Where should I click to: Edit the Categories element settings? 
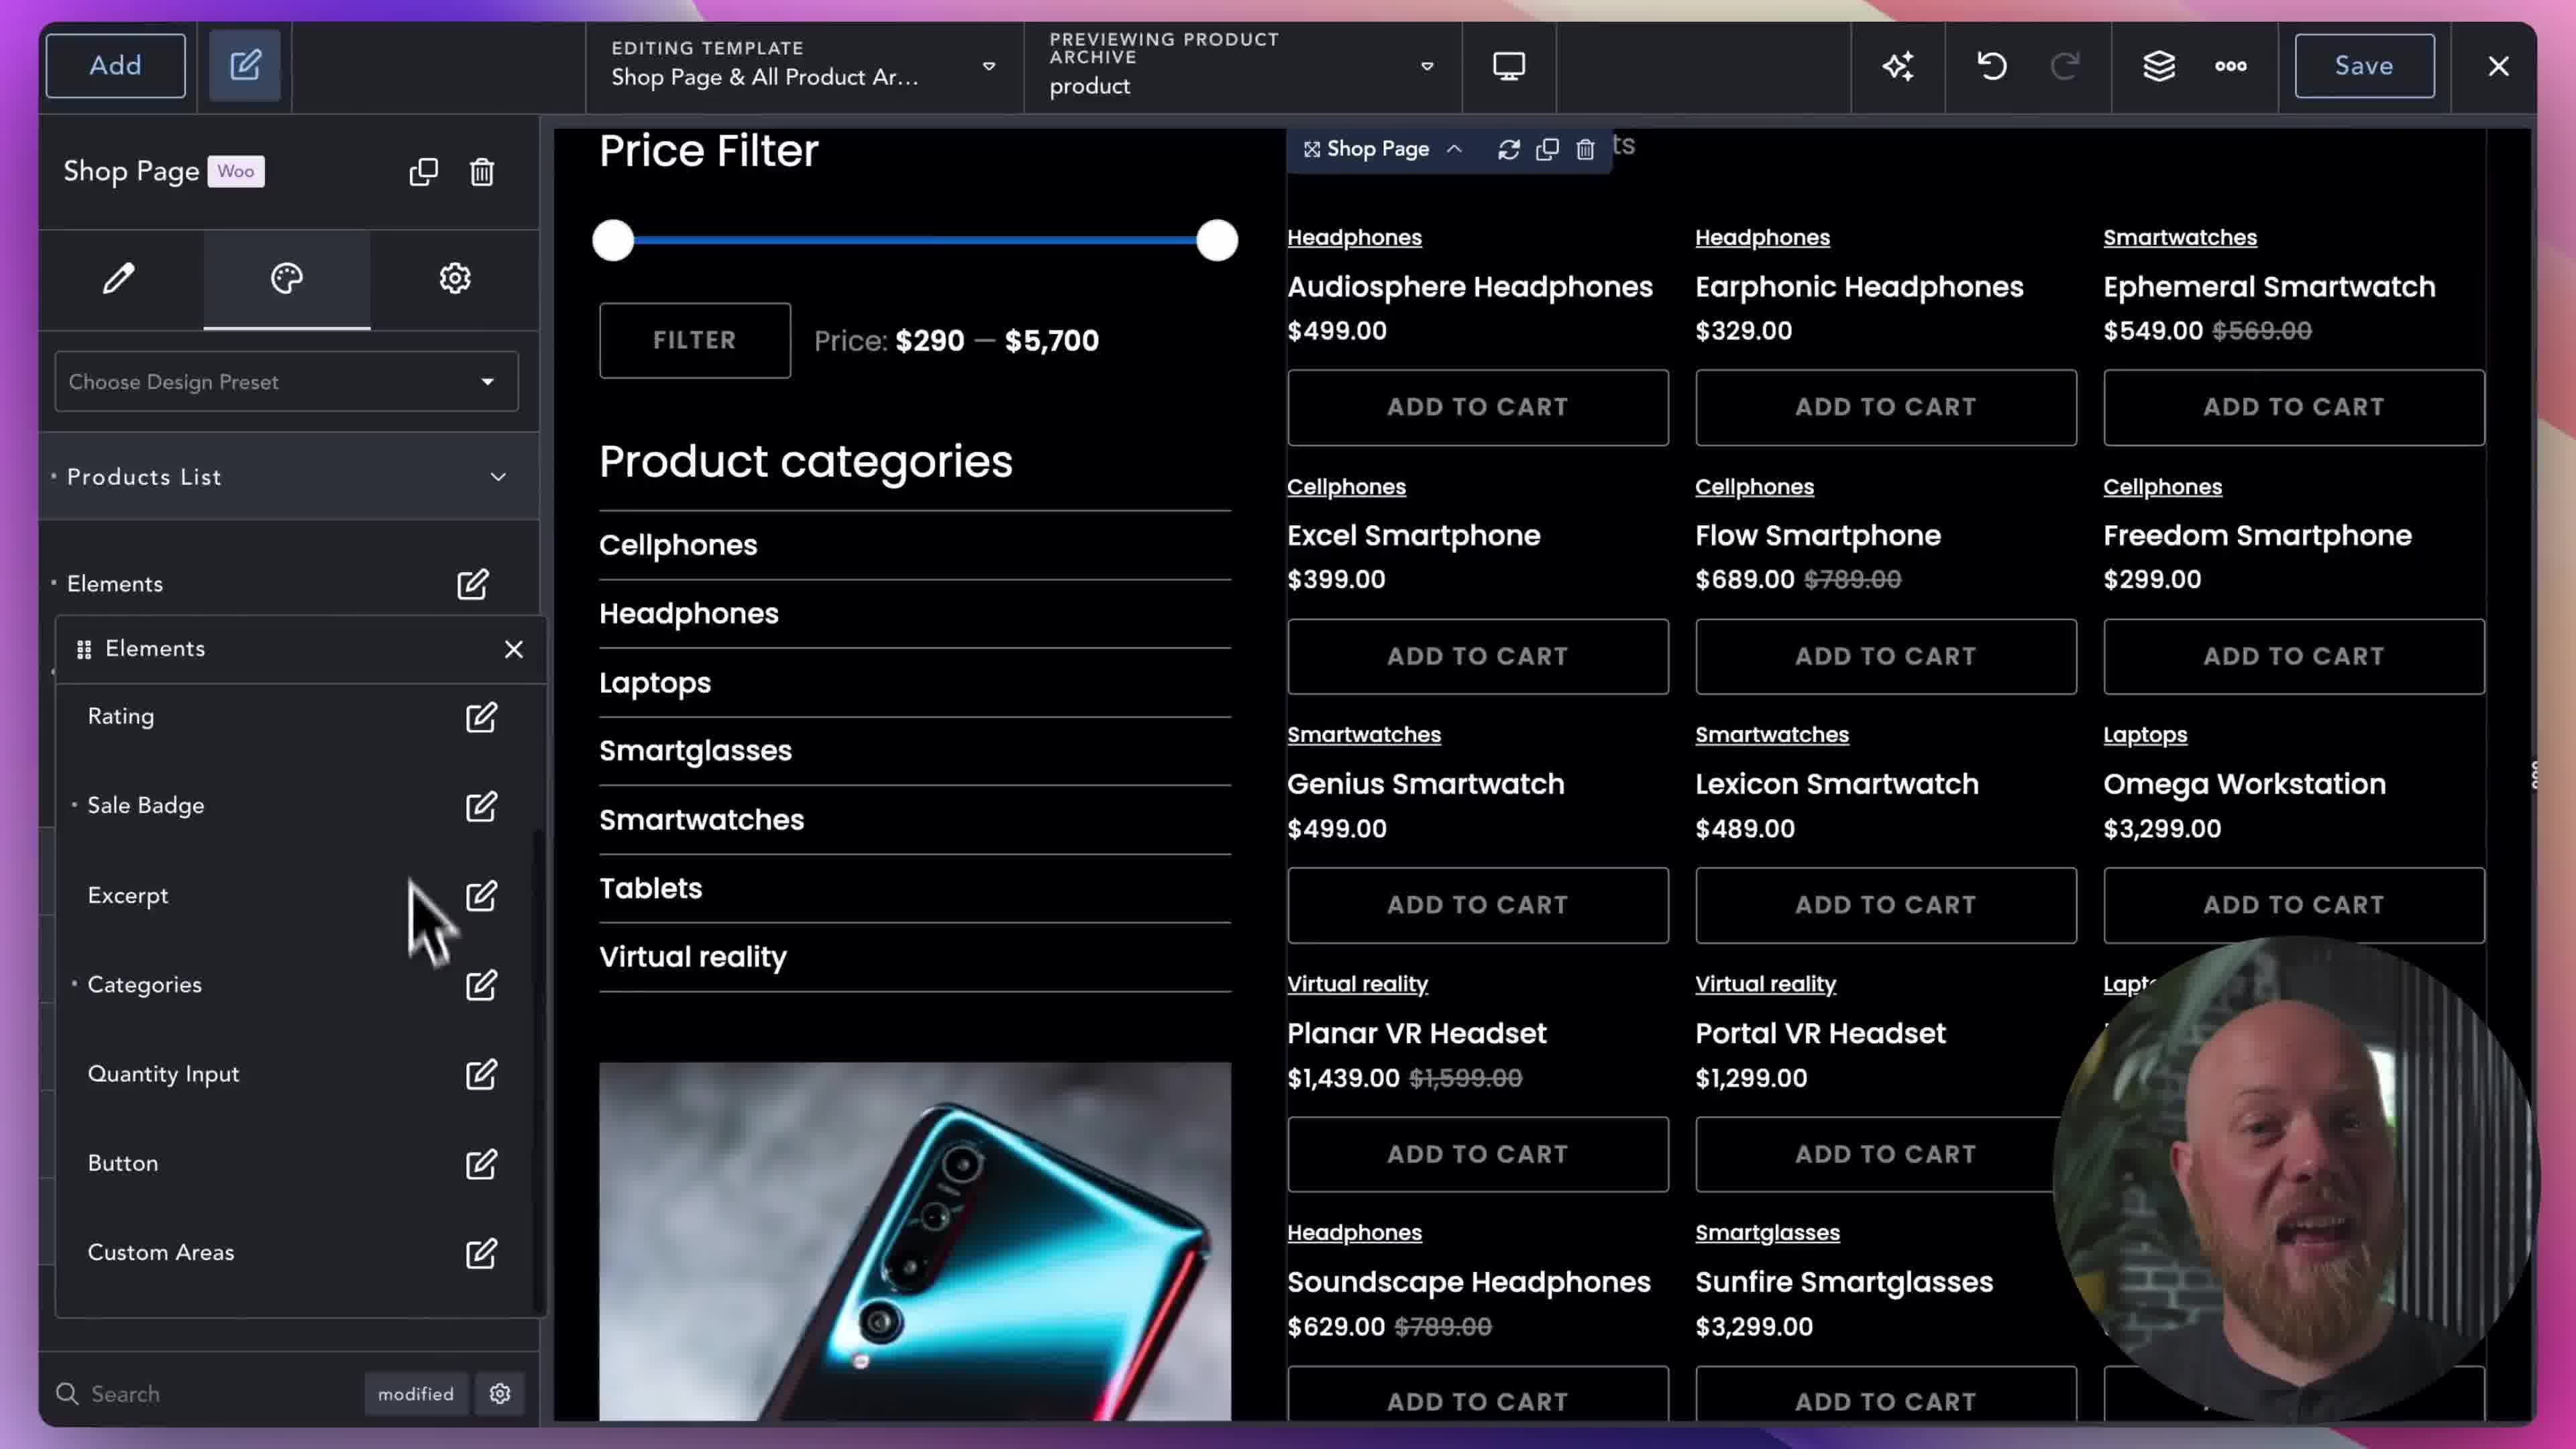481,985
